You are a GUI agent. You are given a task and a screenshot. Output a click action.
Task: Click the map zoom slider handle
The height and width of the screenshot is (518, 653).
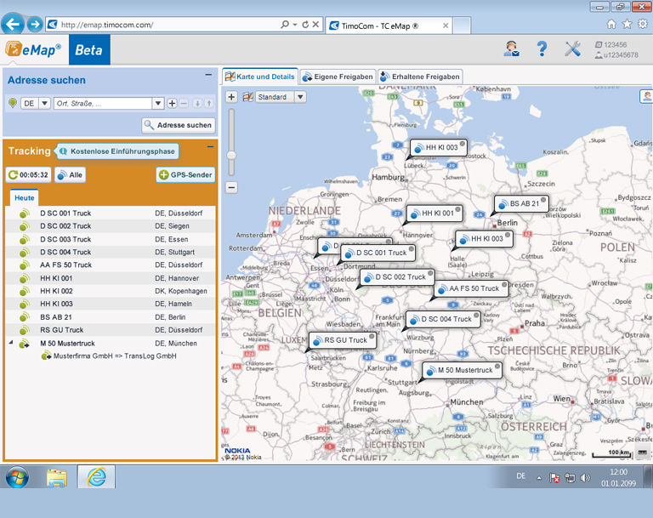[231, 155]
